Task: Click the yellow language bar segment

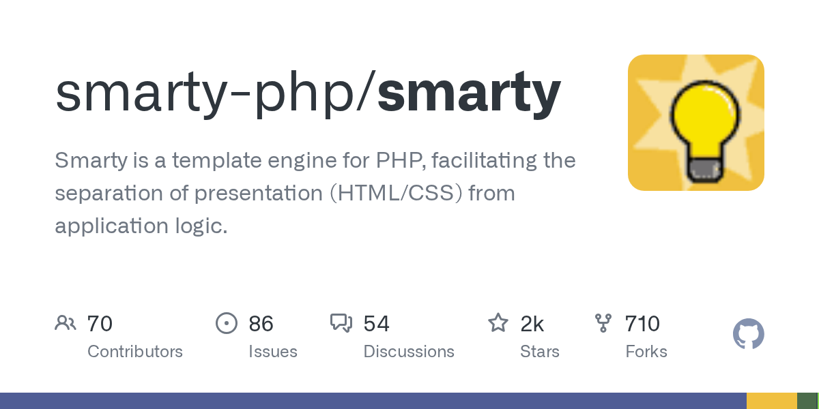Action: (x=771, y=401)
